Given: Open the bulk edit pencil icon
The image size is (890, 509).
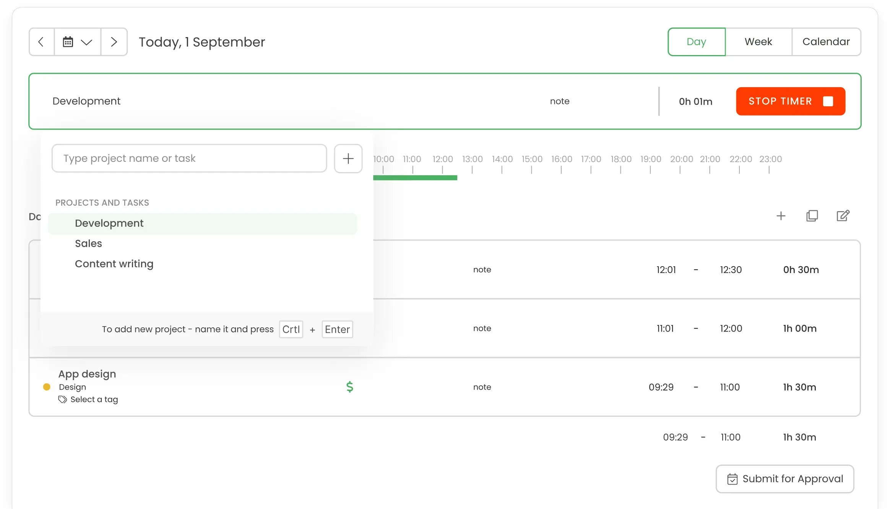Looking at the screenshot, I should click(843, 216).
